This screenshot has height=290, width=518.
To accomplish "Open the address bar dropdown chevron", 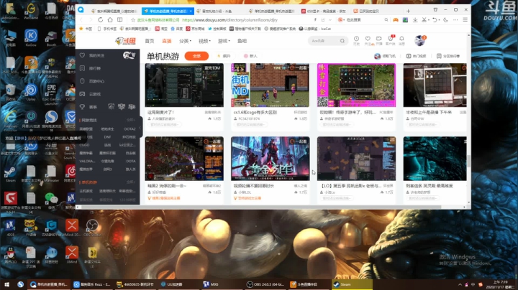I will [x=330, y=20].
